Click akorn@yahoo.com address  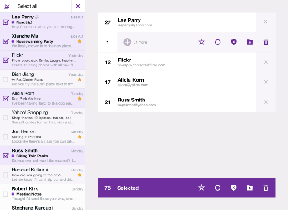pos(133,85)
